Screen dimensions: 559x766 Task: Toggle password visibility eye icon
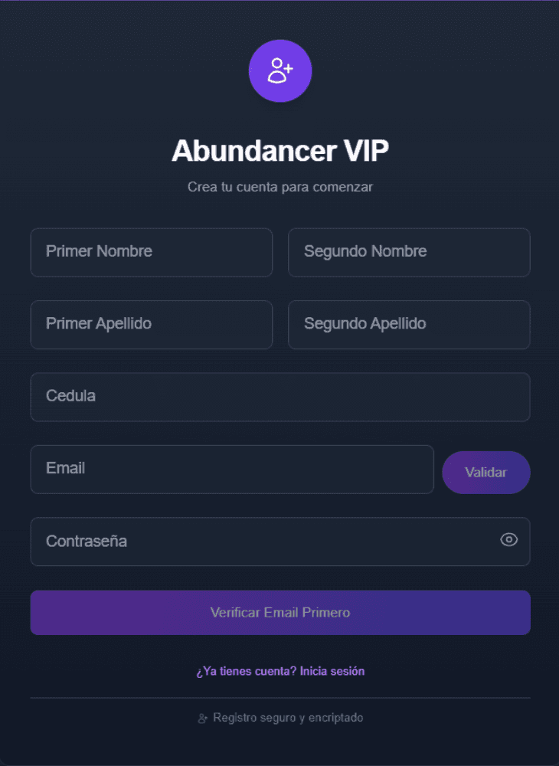(509, 540)
